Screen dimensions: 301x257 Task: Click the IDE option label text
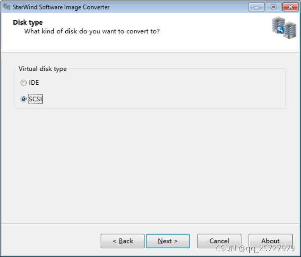[34, 83]
